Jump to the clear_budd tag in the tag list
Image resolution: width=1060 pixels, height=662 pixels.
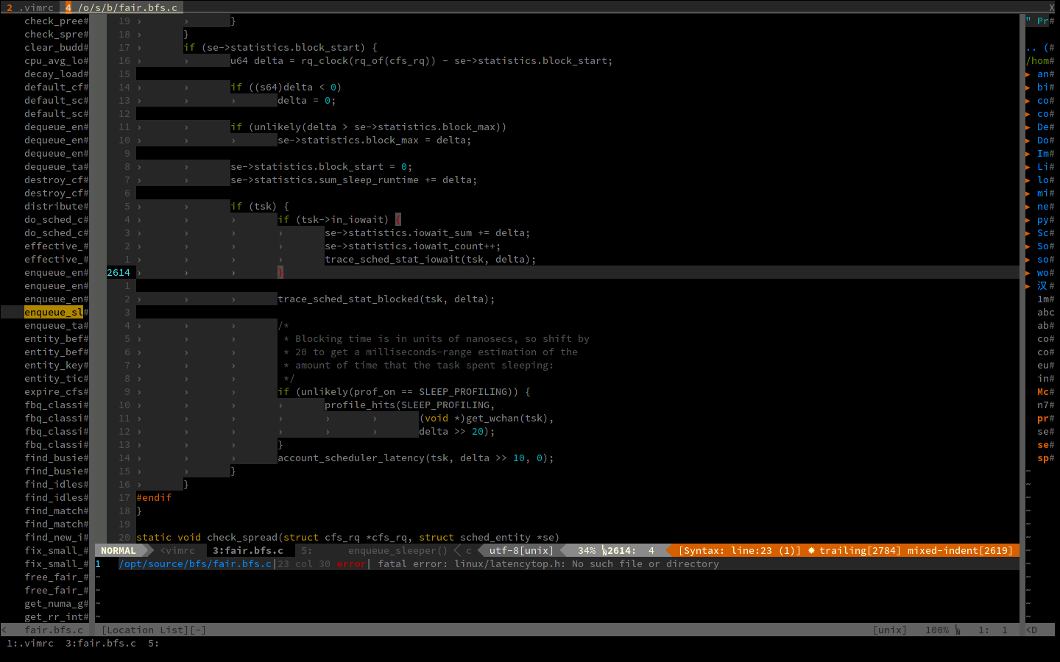(x=54, y=48)
